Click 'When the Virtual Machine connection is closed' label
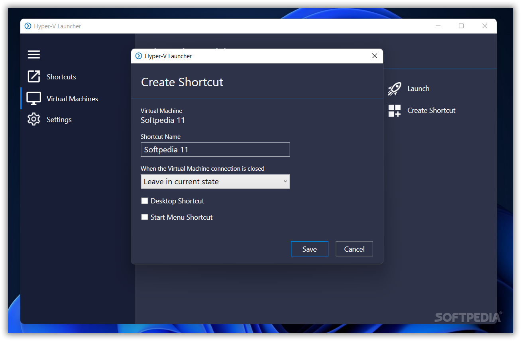 [x=203, y=168]
